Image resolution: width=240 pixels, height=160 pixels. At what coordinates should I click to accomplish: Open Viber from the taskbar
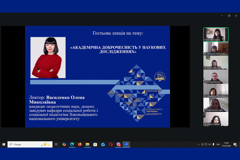118,144
